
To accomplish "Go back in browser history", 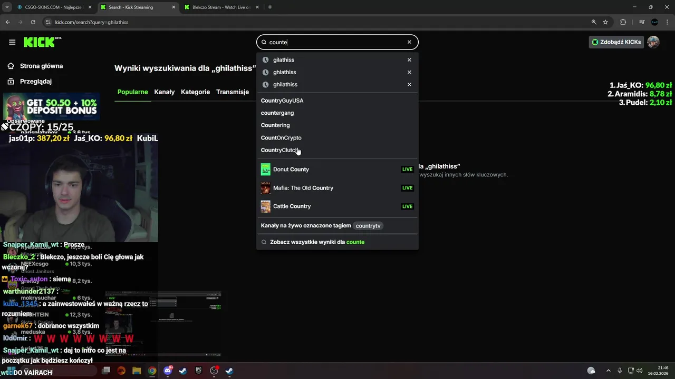I will click(x=8, y=22).
